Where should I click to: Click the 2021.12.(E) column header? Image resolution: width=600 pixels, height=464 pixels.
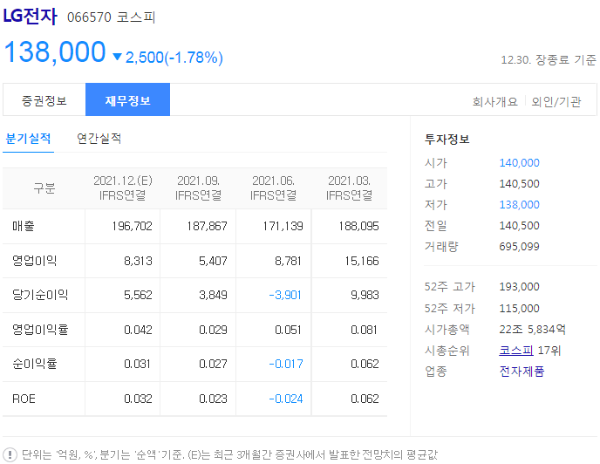[123, 188]
